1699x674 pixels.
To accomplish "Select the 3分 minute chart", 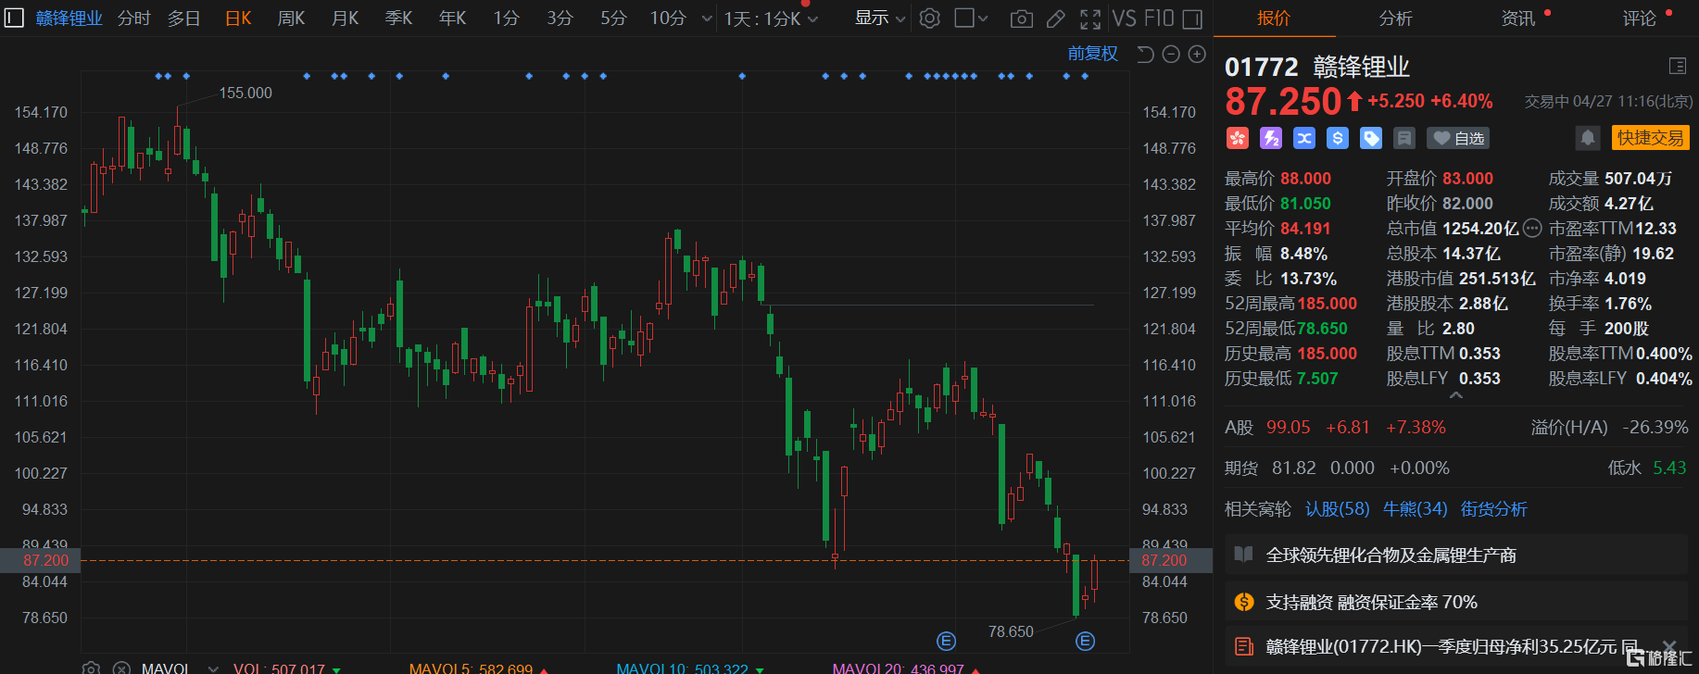I will (560, 19).
